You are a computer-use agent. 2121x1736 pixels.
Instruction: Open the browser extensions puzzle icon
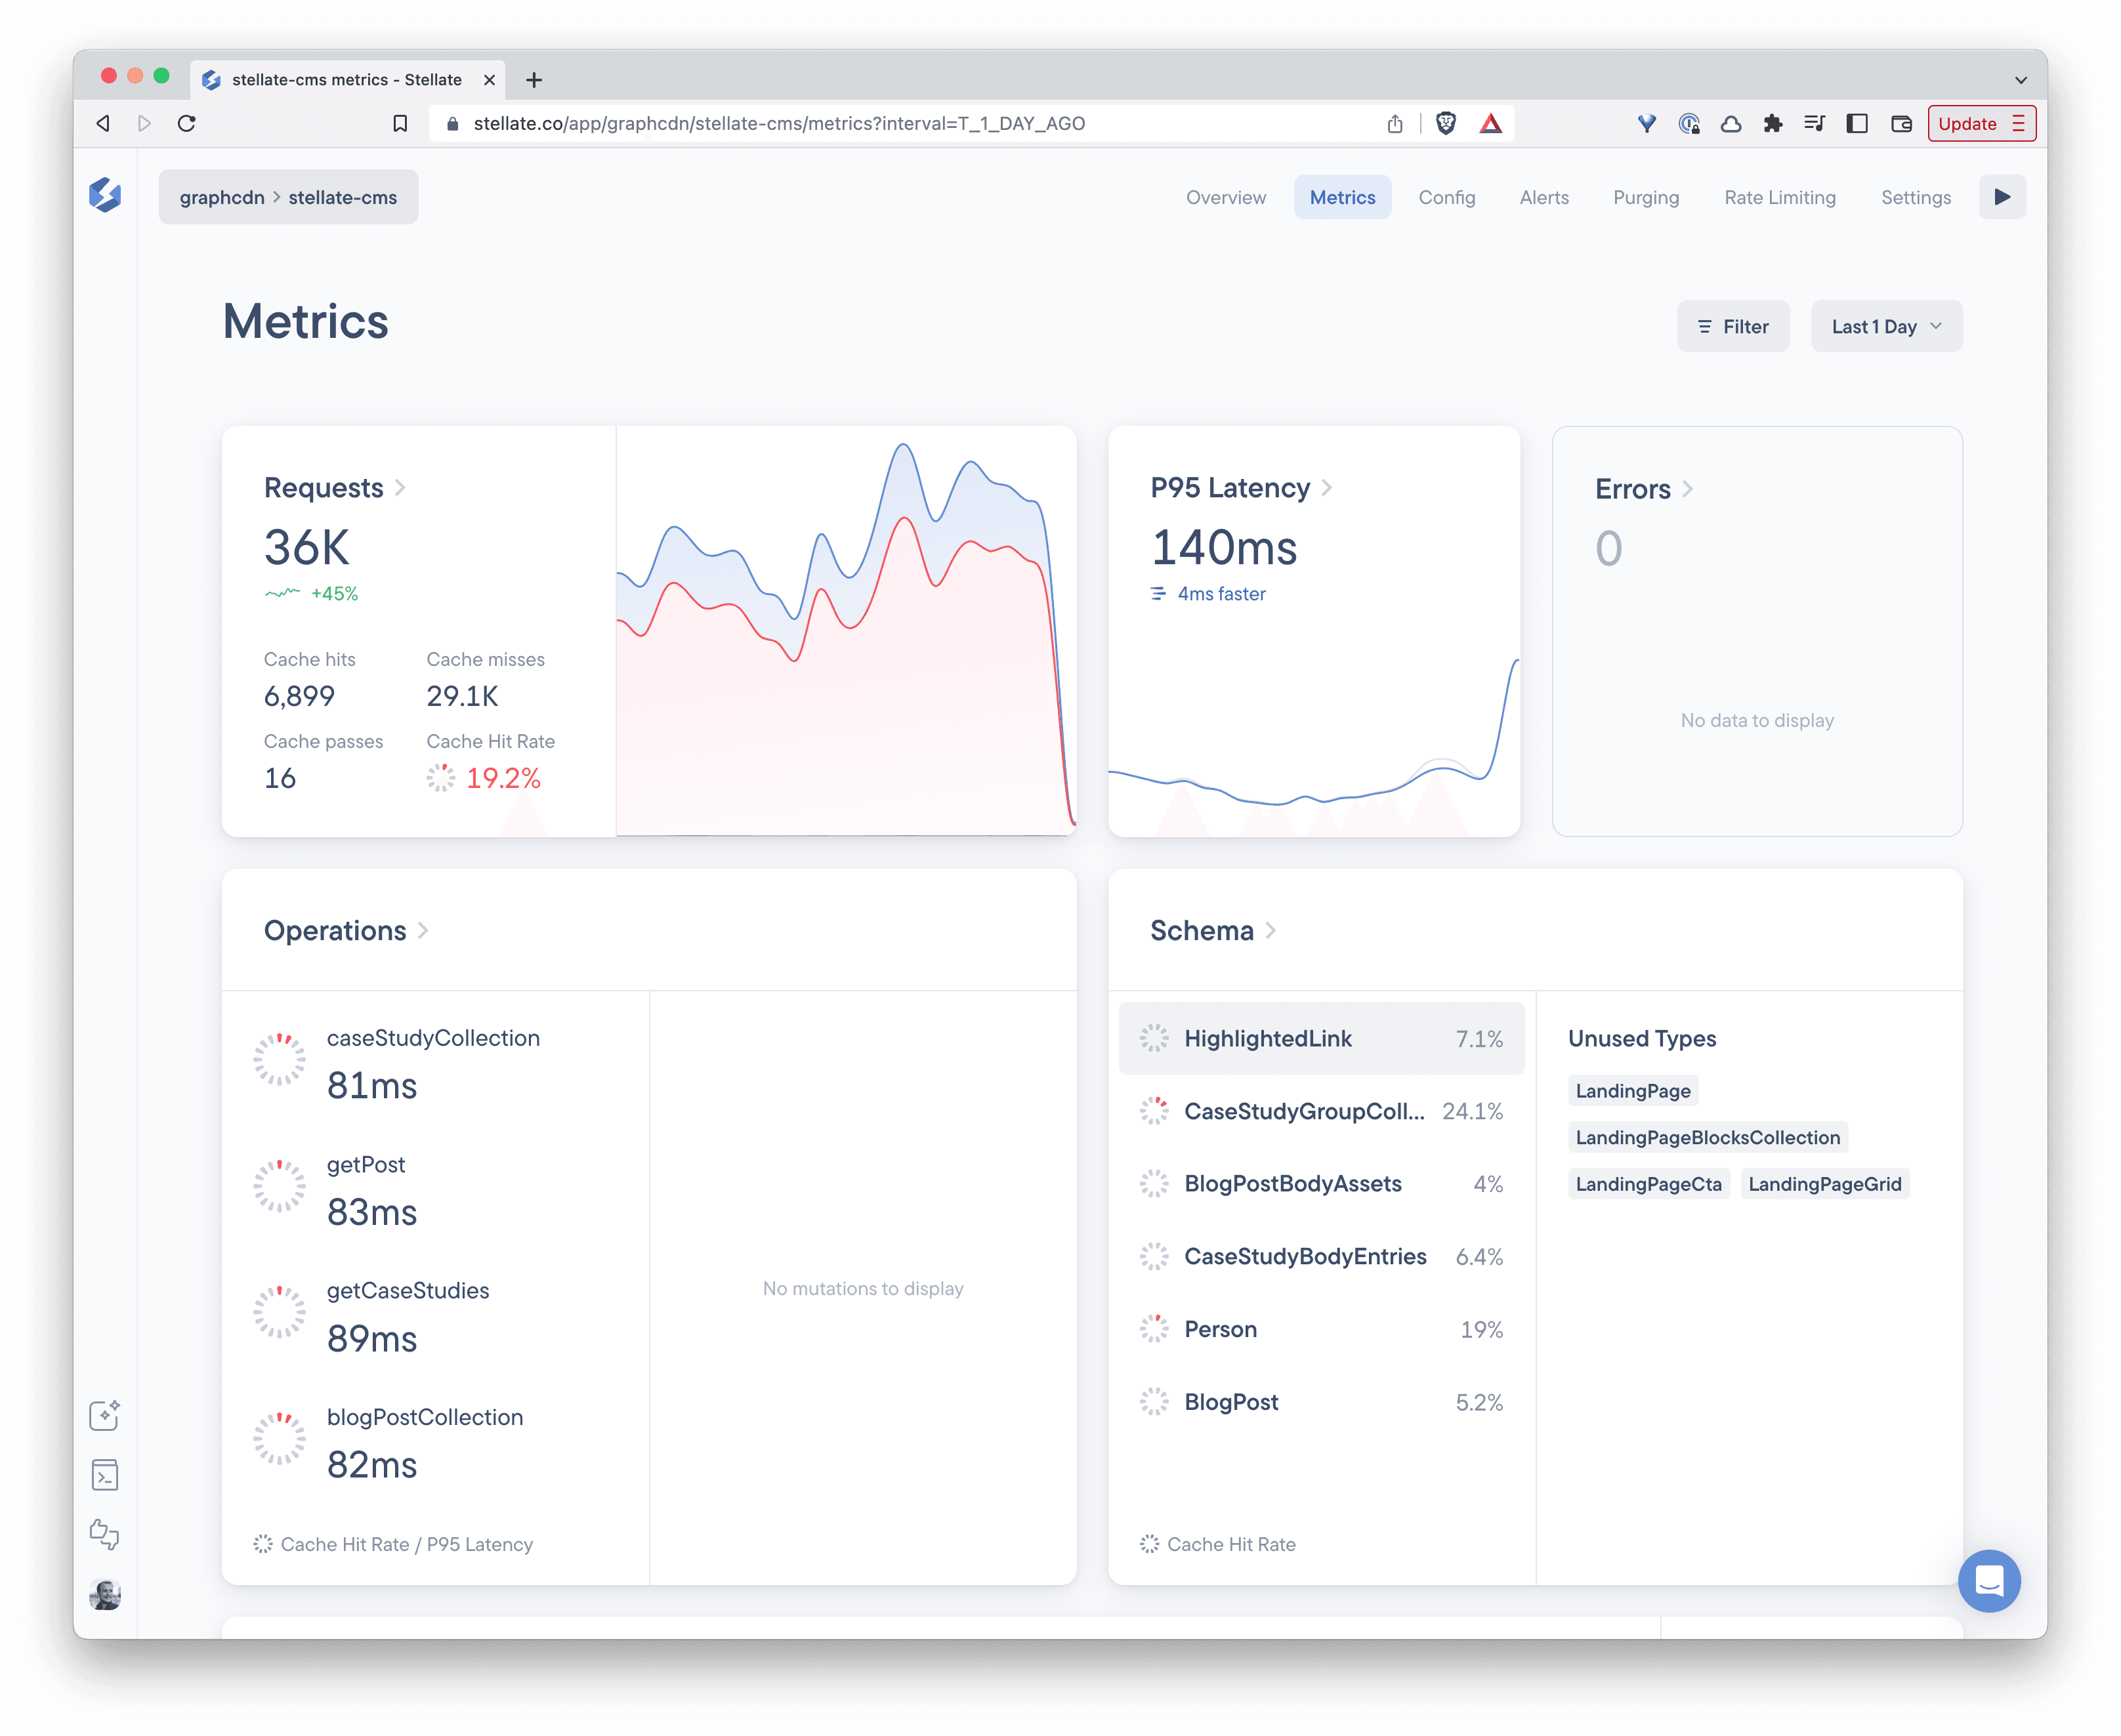coord(1774,123)
